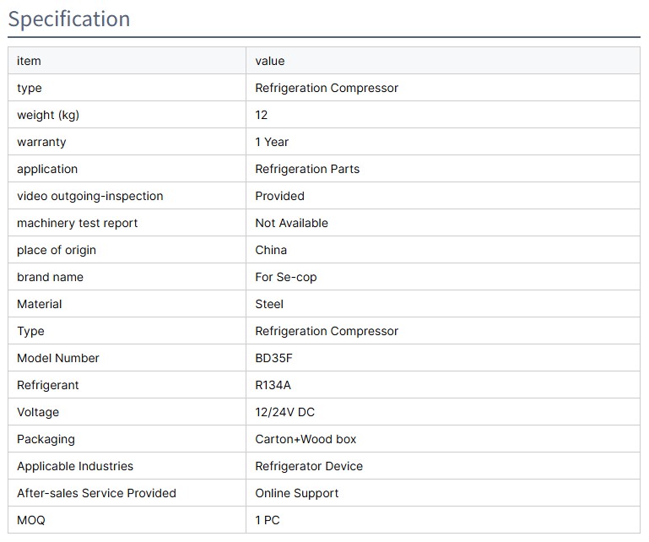Viewport: 649px width, 542px height.
Task: Select the China place of origin value
Action: click(x=271, y=250)
